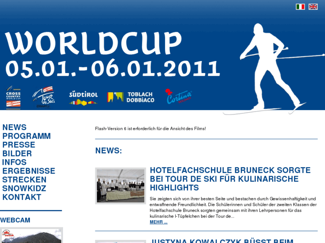Go to the Programm page
Image resolution: width=325 pixels, height=243 pixels.
pos(26,136)
